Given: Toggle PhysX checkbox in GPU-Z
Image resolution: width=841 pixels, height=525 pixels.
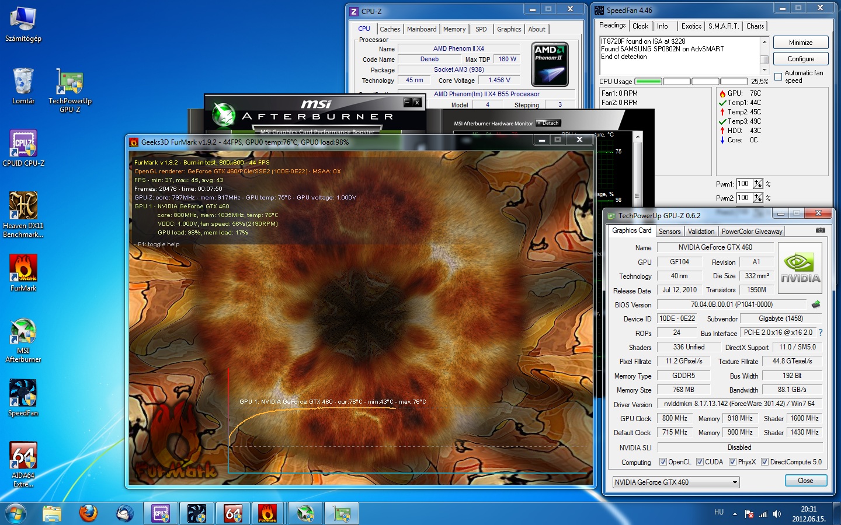Looking at the screenshot, I should tap(732, 462).
